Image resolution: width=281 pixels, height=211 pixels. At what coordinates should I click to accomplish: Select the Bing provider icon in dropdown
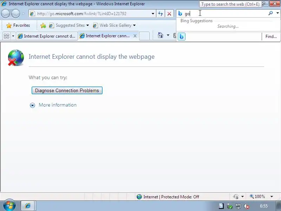[x=182, y=37]
